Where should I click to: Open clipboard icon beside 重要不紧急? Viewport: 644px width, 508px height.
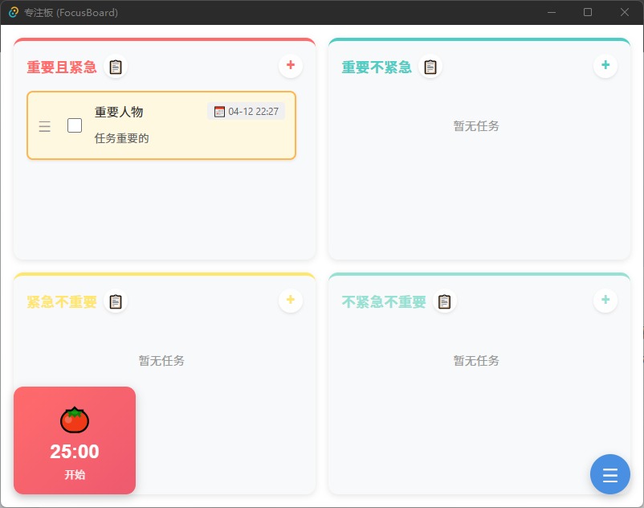pos(430,67)
